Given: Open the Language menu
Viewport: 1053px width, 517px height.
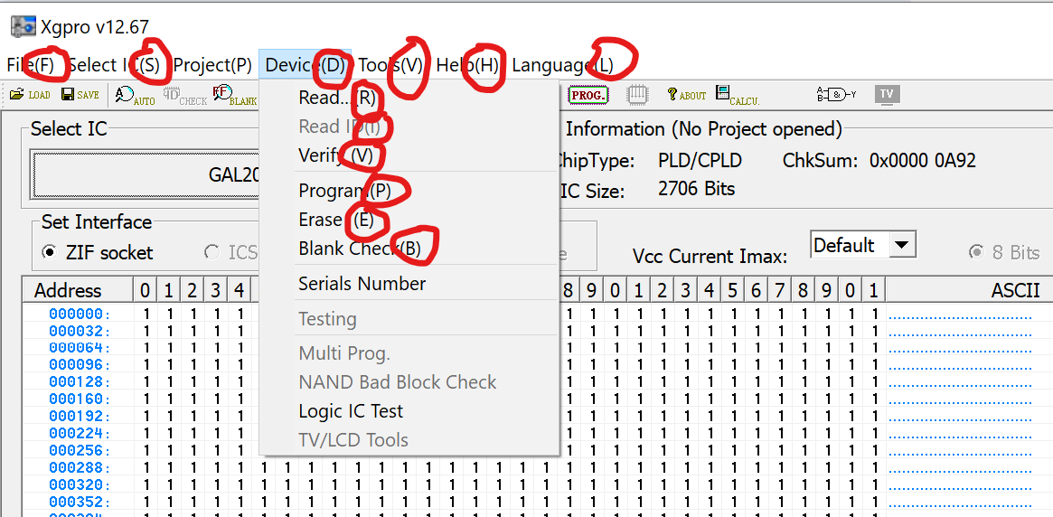Looking at the screenshot, I should point(561,65).
